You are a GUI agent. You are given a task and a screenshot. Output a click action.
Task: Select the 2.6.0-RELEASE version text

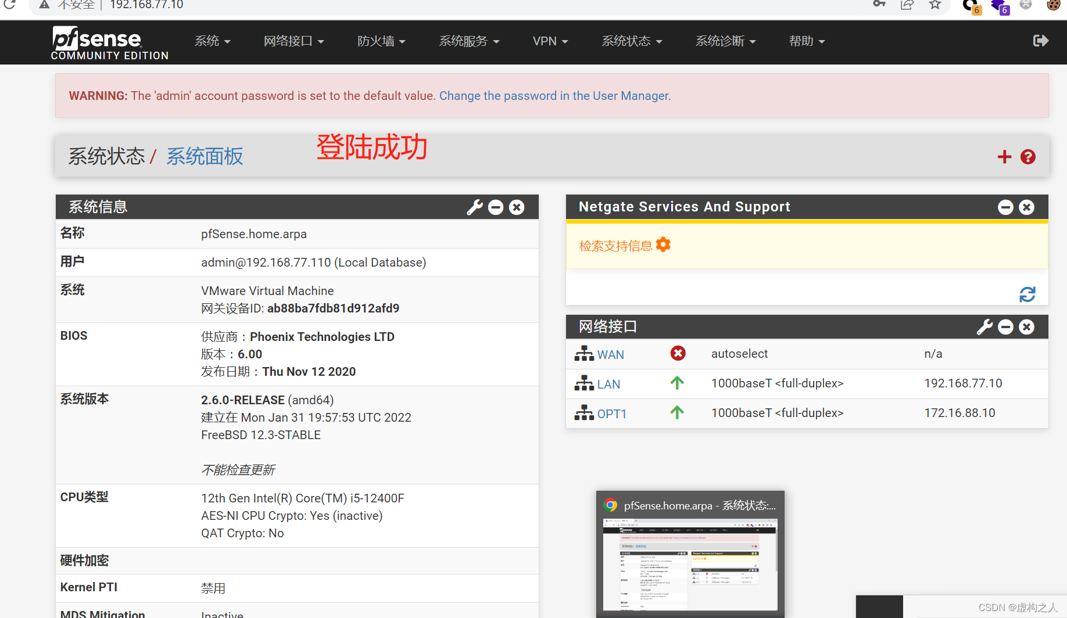243,400
